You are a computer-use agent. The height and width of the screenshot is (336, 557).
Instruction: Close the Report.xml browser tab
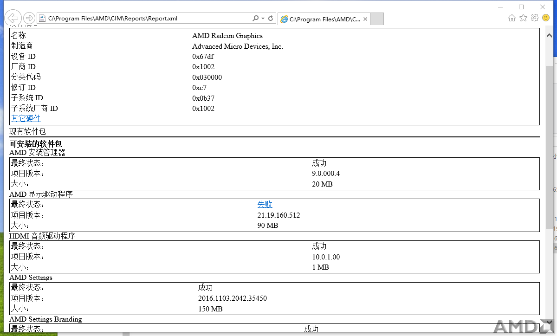[365, 19]
